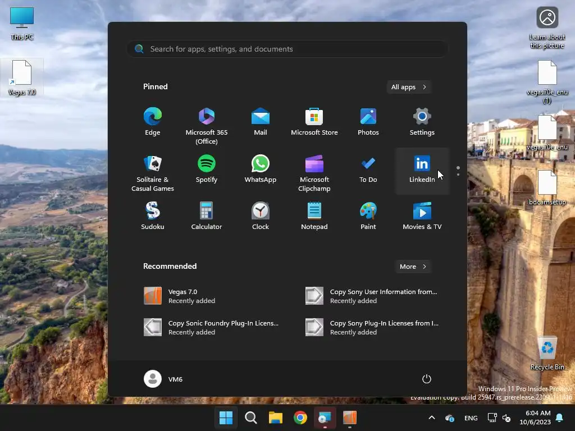Open the Sudoku game
Viewport: 575px width, 431px height.
pyautogui.click(x=153, y=216)
